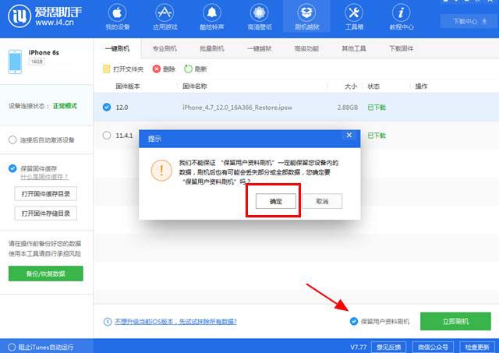Image resolution: width=499 pixels, height=353 pixels.
Task: Open 我的设备 (My Device) section
Action: (x=118, y=17)
